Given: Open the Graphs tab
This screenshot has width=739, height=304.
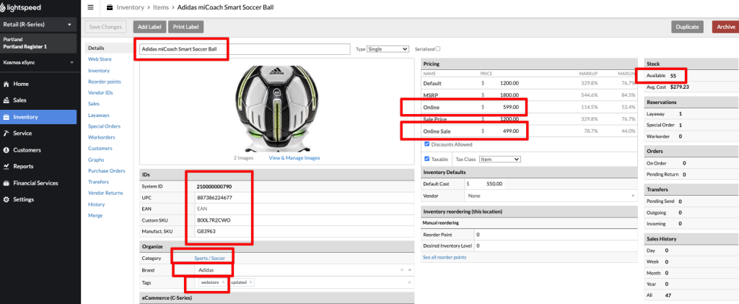Looking at the screenshot, I should [x=96, y=160].
